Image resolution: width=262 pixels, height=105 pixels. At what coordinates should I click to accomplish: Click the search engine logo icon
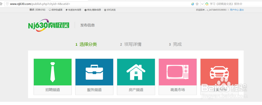click(x=207, y=4)
